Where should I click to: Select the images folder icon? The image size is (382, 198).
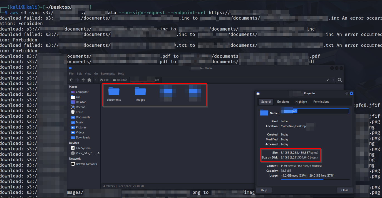pyautogui.click(x=140, y=91)
